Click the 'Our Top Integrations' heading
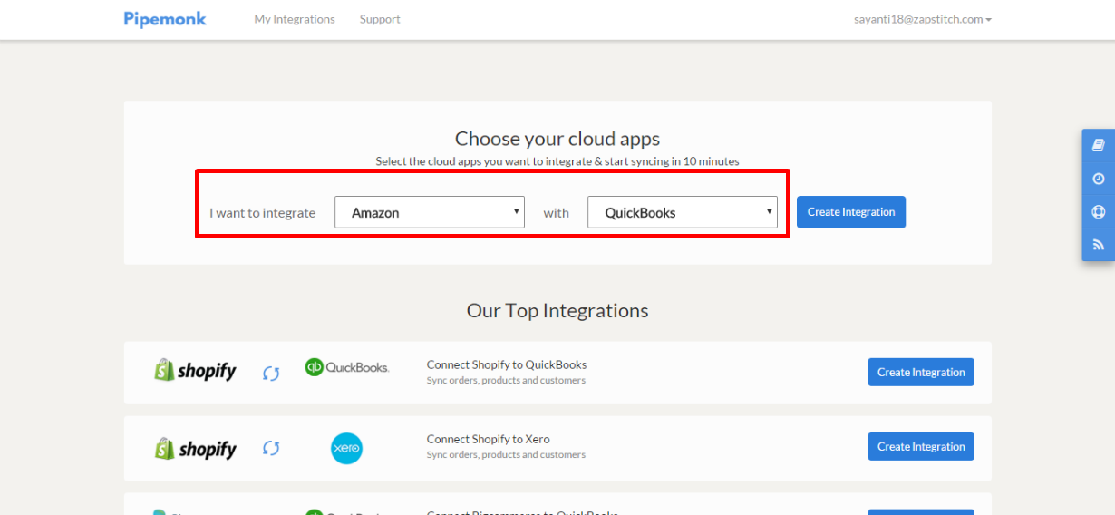 [x=557, y=311]
